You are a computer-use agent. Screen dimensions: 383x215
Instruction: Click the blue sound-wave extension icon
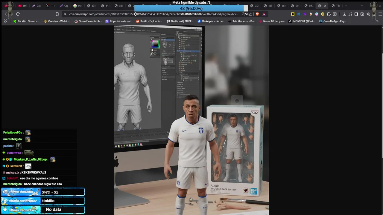(x=299, y=14)
